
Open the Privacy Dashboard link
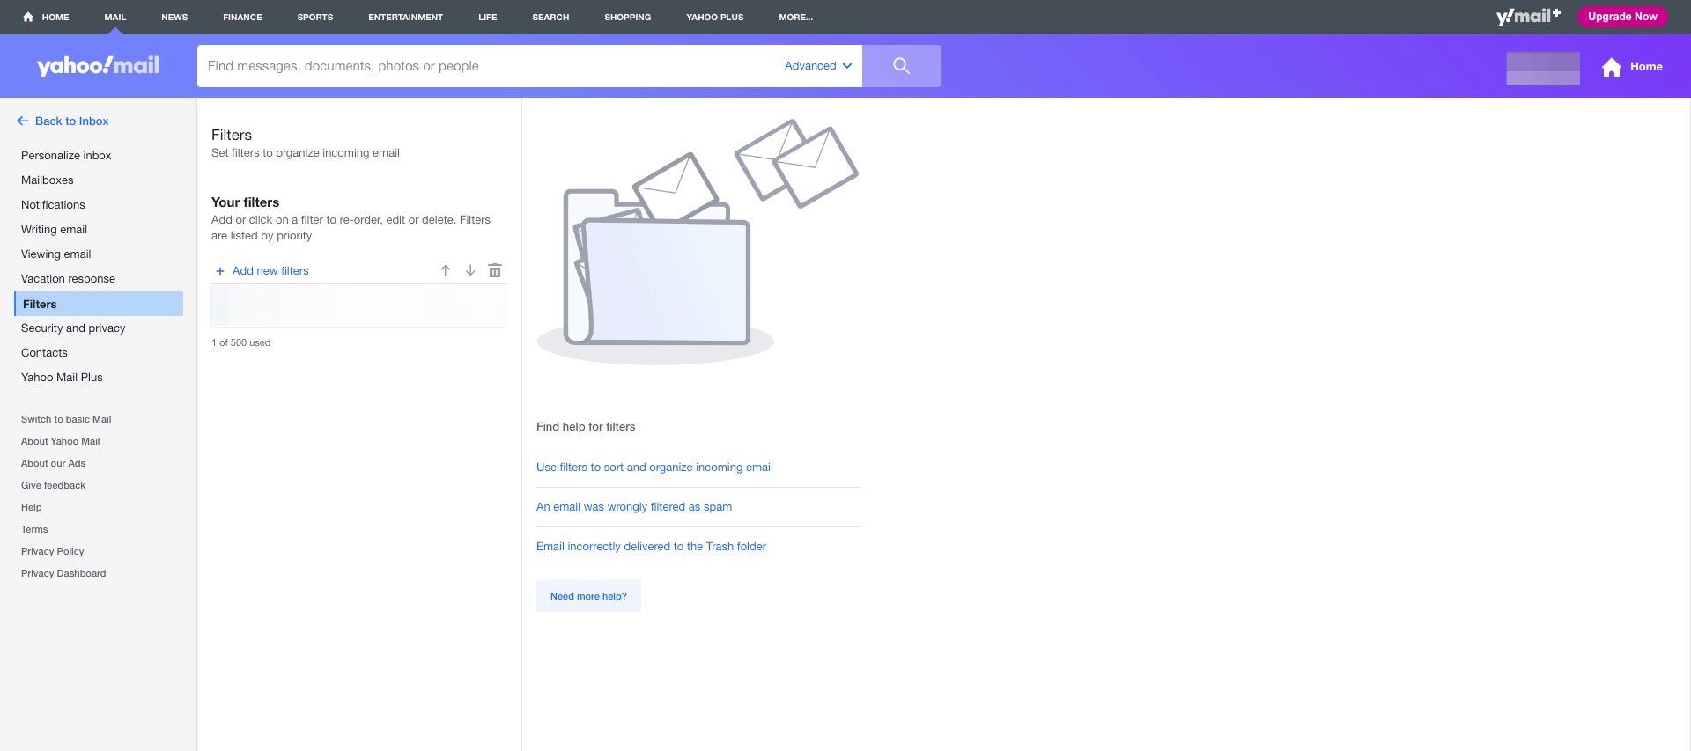pos(63,573)
